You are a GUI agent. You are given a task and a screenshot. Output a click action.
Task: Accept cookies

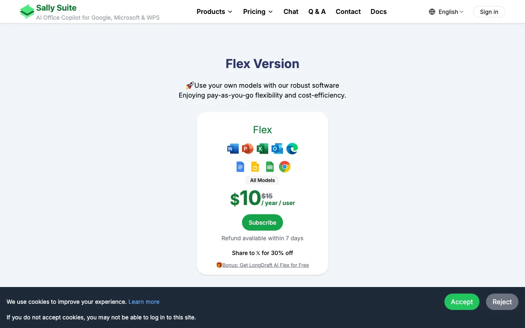click(462, 302)
